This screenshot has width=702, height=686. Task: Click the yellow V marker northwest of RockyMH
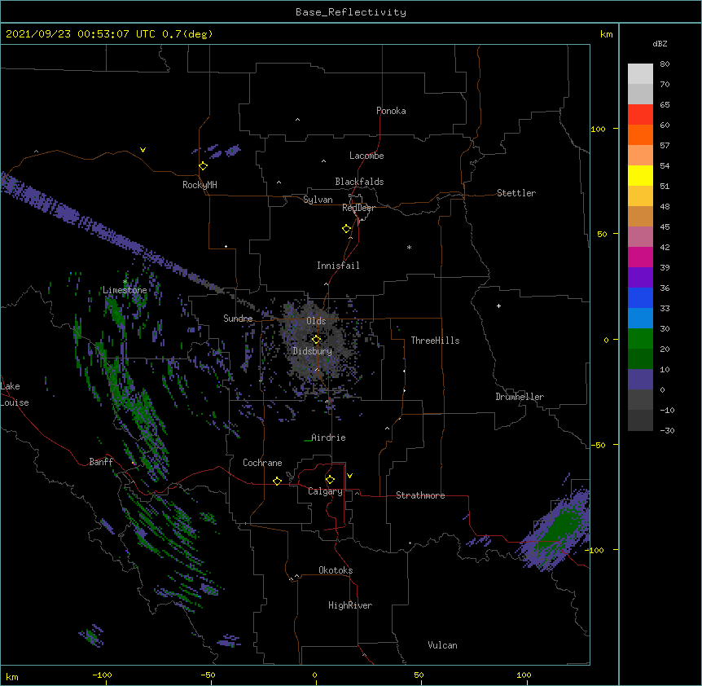(x=143, y=150)
